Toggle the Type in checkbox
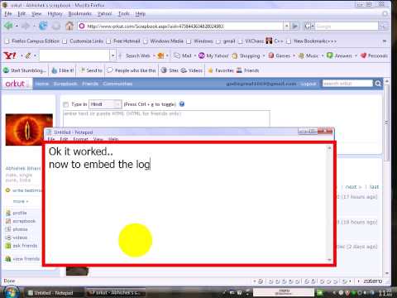Image resolution: width=397 pixels, height=298 pixels. 65,104
